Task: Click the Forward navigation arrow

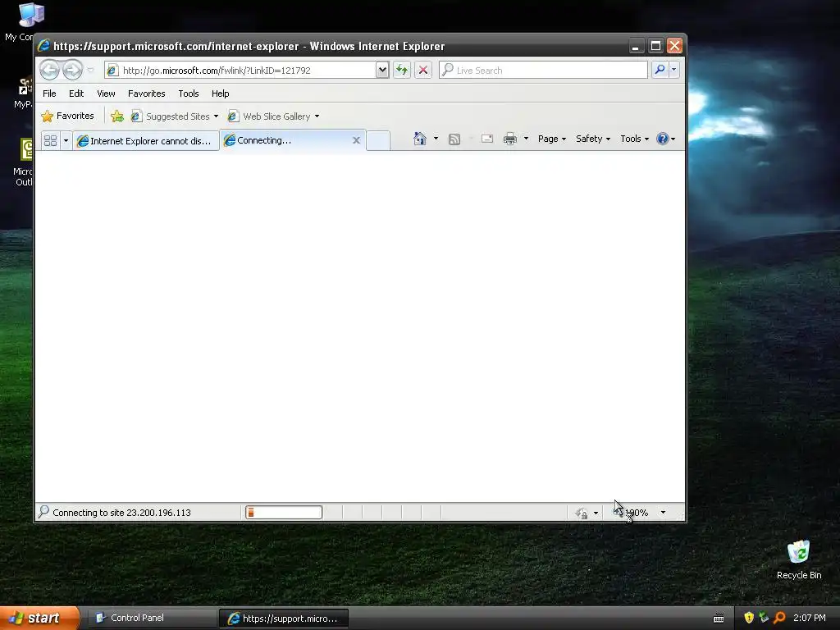Action: click(72, 71)
